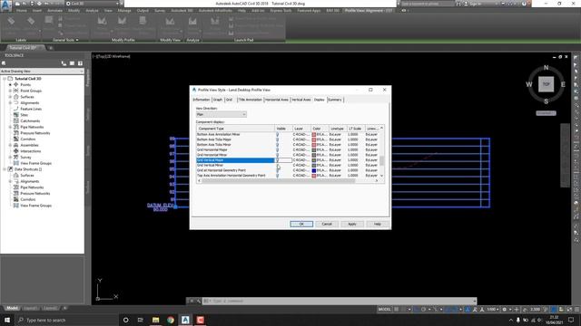Click the Points icon in Toolspace tree
Viewport: 581px width, 326px height.
tap(16, 84)
